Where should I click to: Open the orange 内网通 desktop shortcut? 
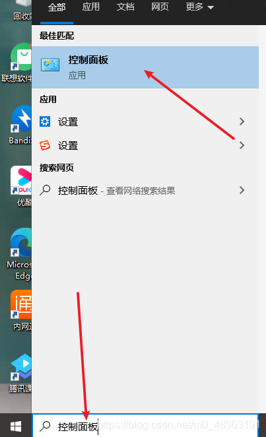click(21, 310)
